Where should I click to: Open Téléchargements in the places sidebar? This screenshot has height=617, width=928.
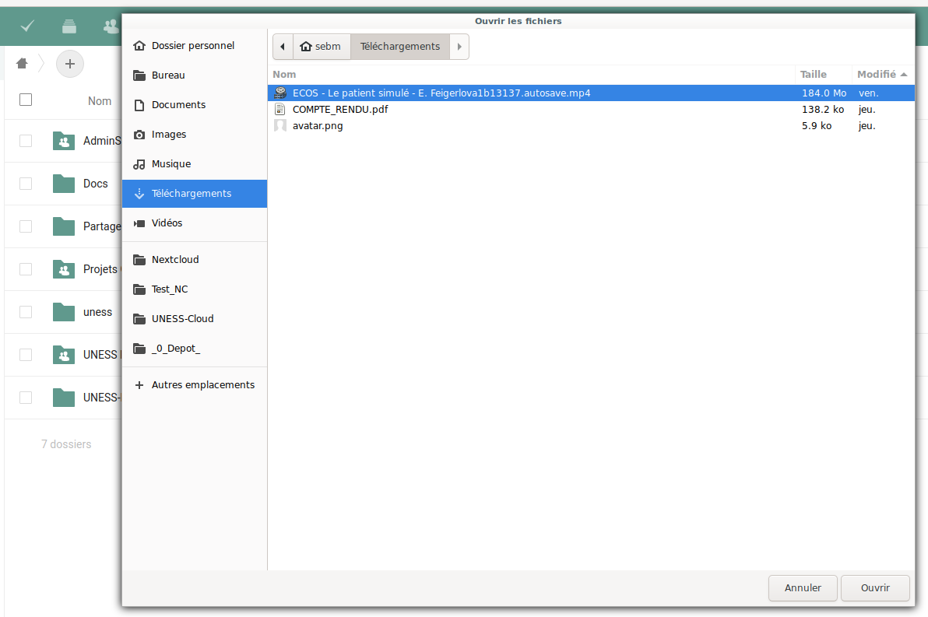coord(191,194)
